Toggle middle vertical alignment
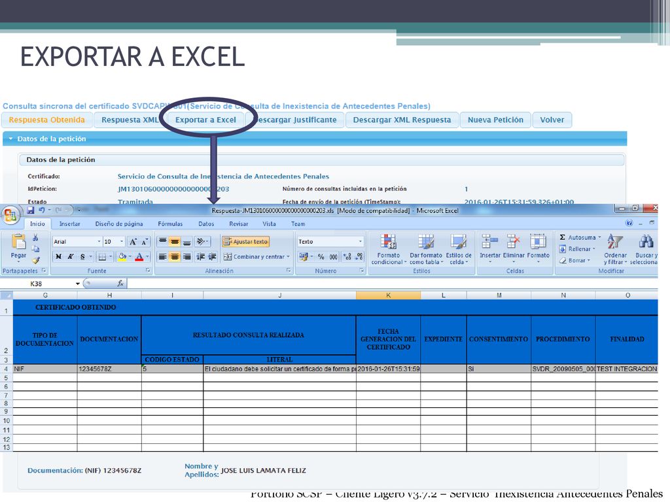Screen dimensions: 670x502 tap(174, 242)
